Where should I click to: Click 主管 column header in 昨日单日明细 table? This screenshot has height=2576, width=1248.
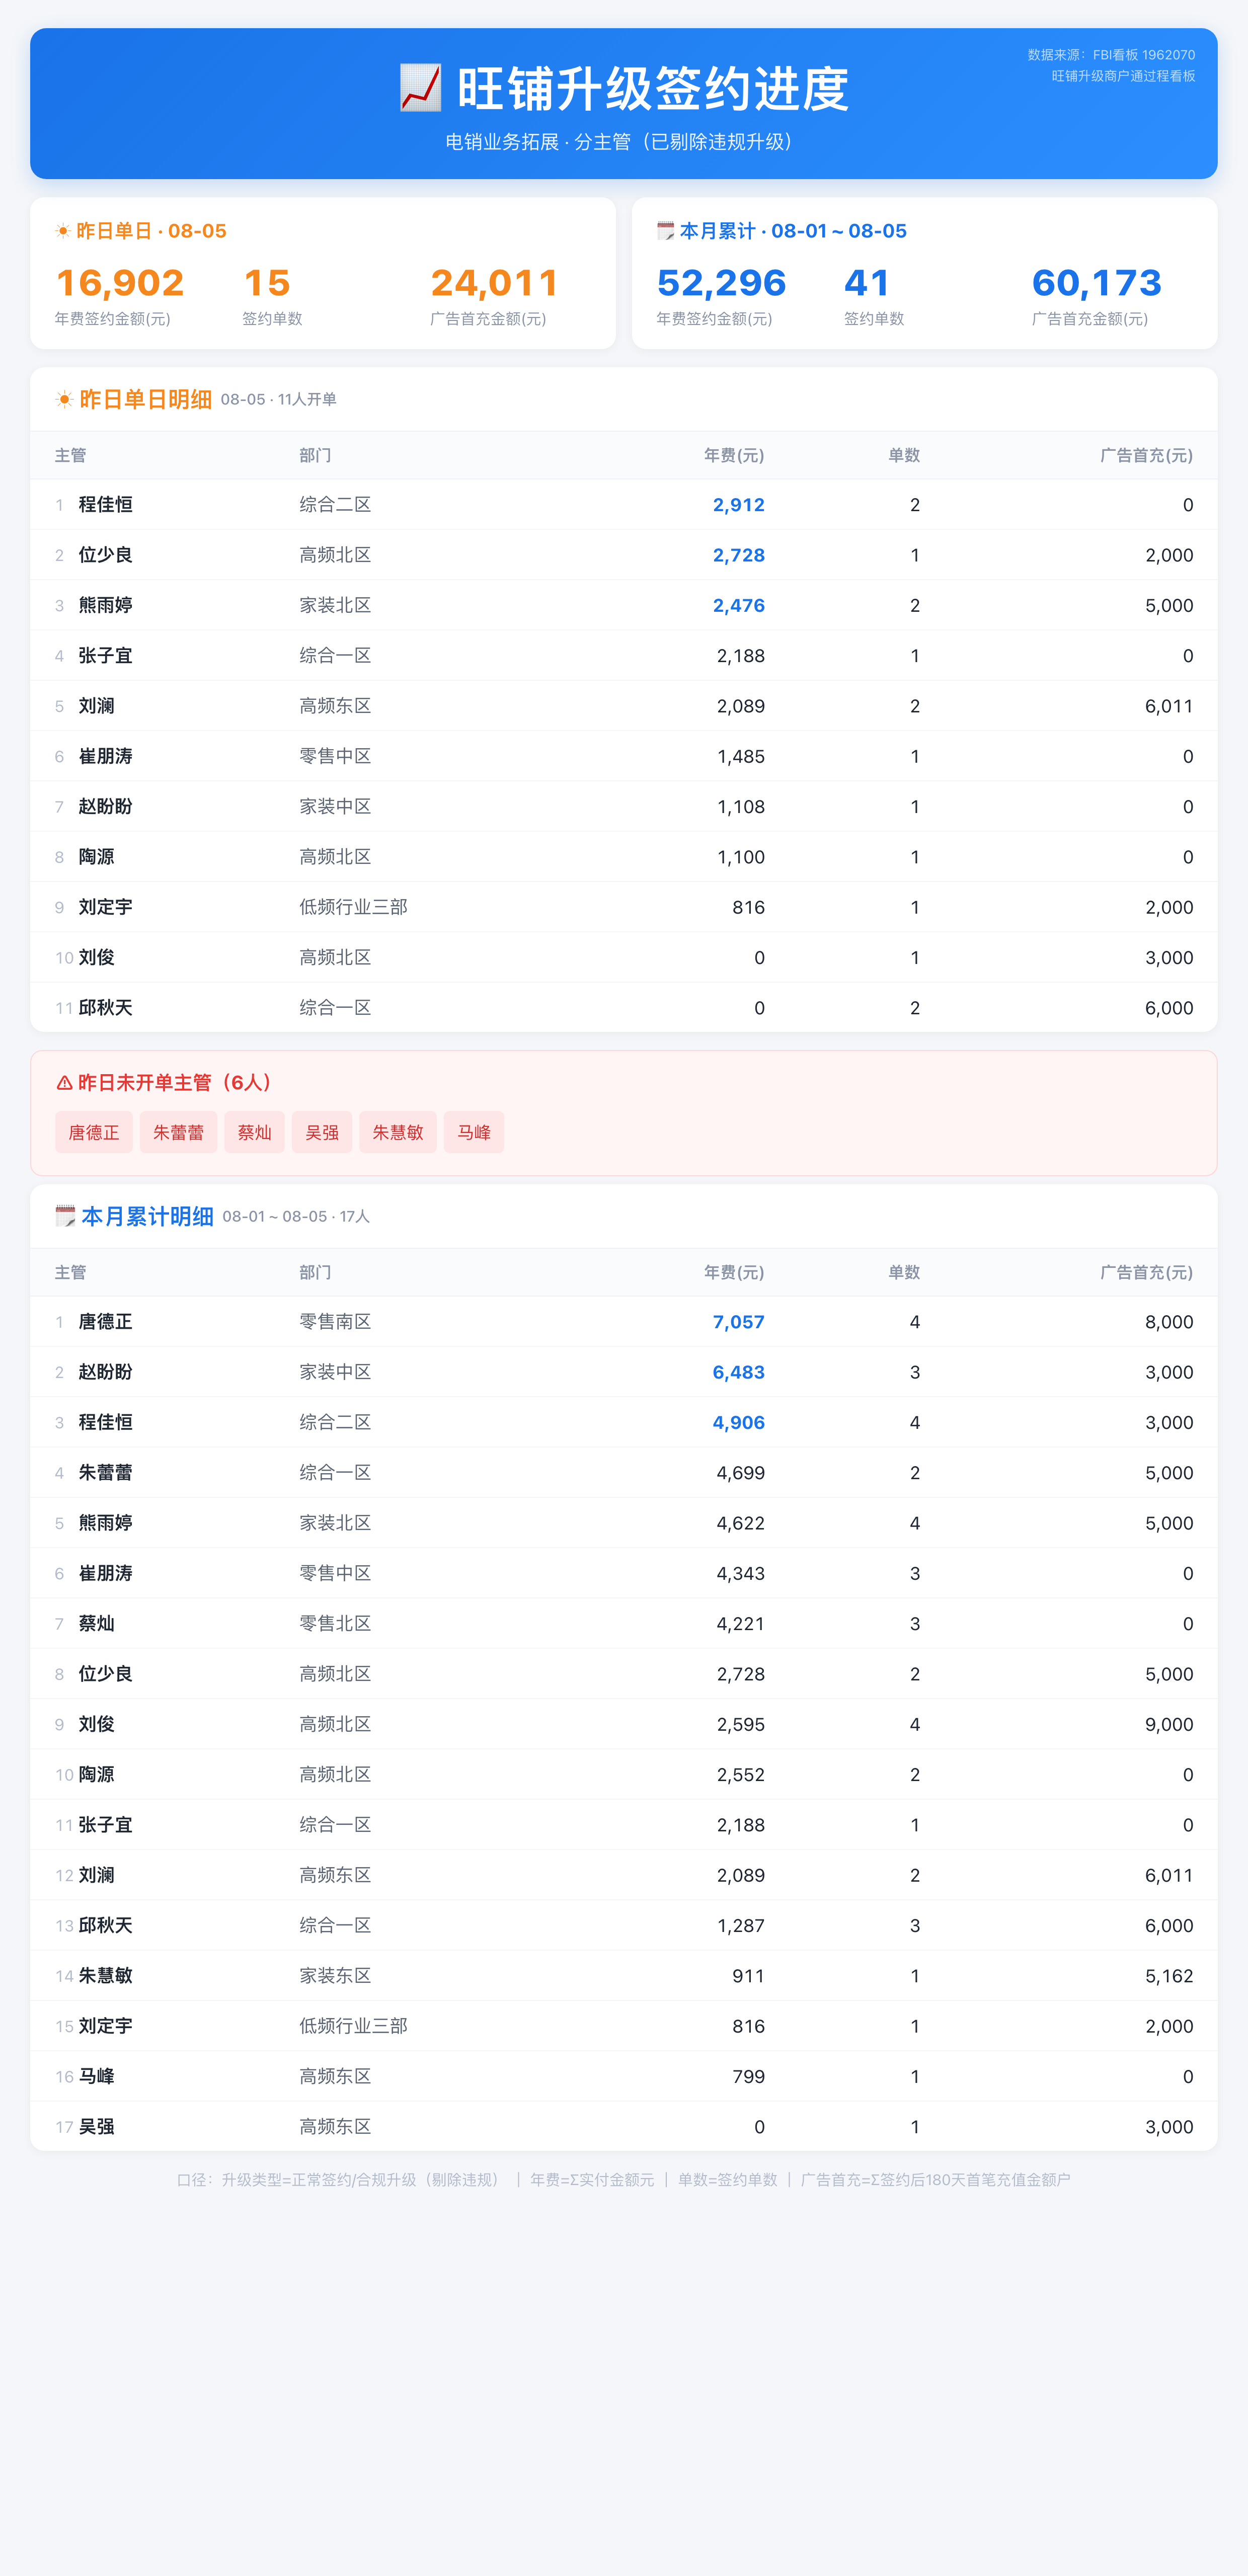coord(71,455)
